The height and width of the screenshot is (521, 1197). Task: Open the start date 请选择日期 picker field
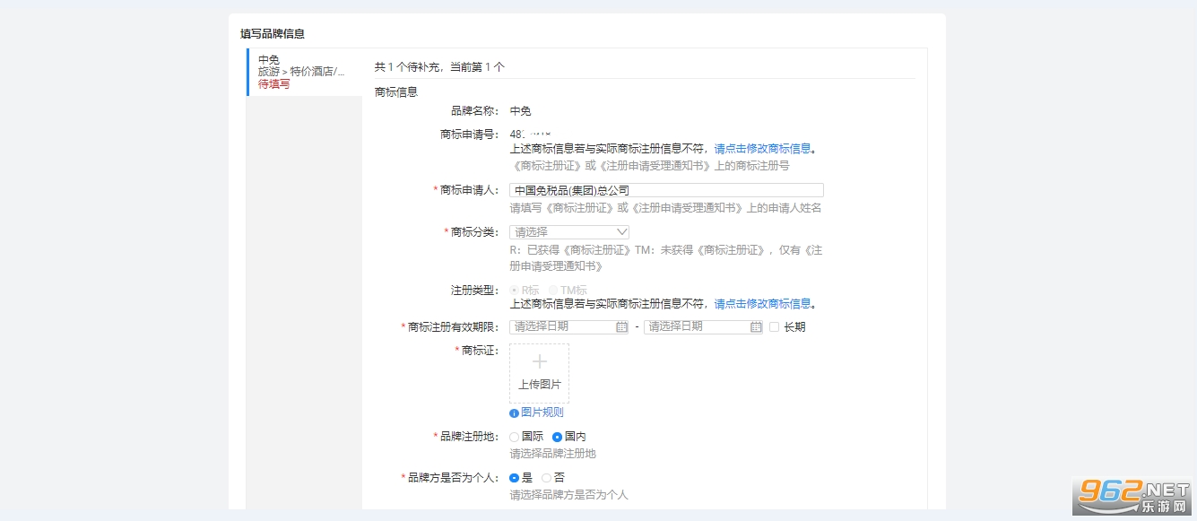(561, 327)
